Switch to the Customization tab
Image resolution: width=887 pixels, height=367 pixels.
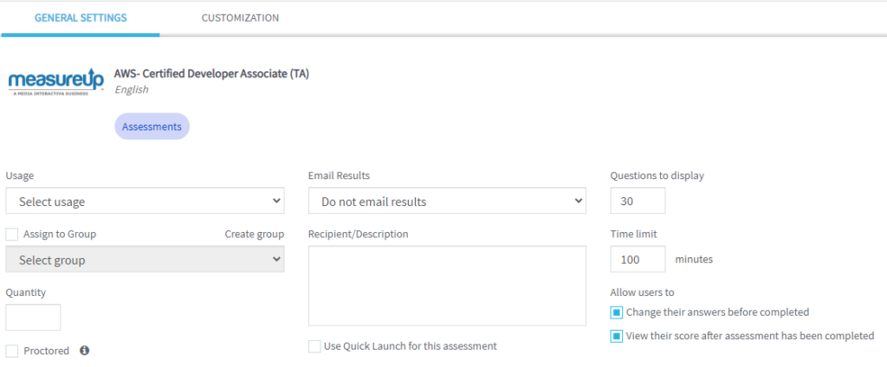point(240,18)
